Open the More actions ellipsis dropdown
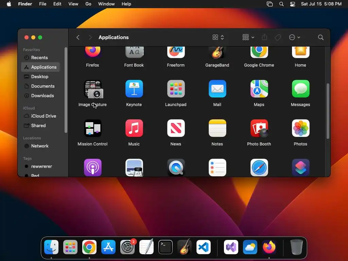 point(295,37)
